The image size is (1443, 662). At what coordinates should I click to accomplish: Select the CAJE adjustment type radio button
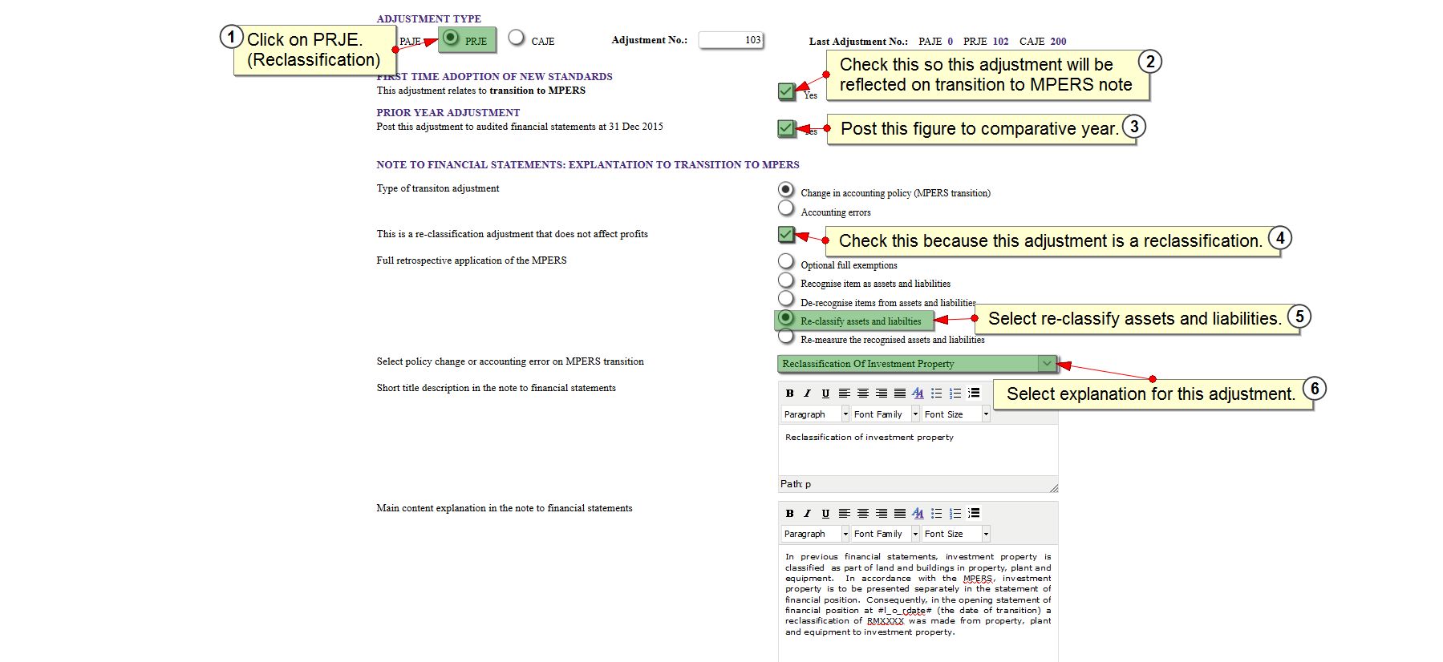[x=517, y=38]
